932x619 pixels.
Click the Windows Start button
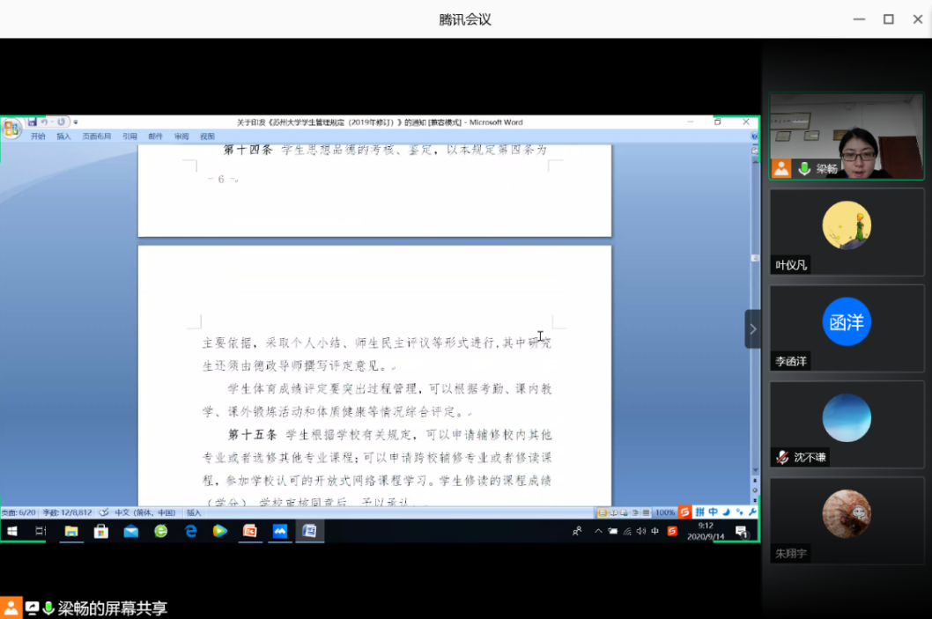(12, 531)
